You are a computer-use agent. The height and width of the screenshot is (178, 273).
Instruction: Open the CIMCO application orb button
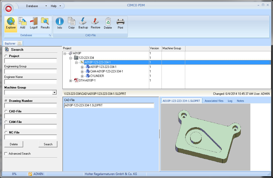pyautogui.click(x=8, y=9)
